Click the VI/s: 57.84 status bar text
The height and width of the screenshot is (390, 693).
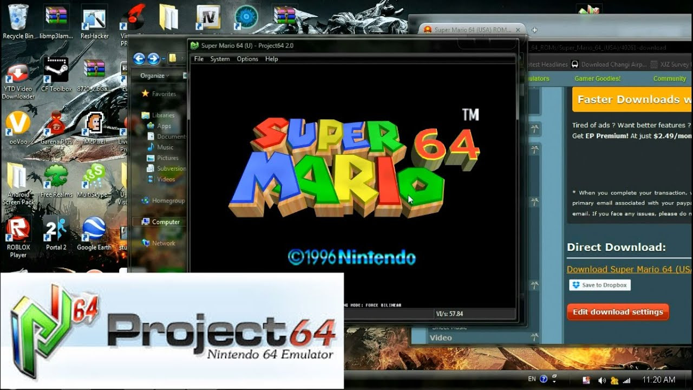[x=449, y=314]
